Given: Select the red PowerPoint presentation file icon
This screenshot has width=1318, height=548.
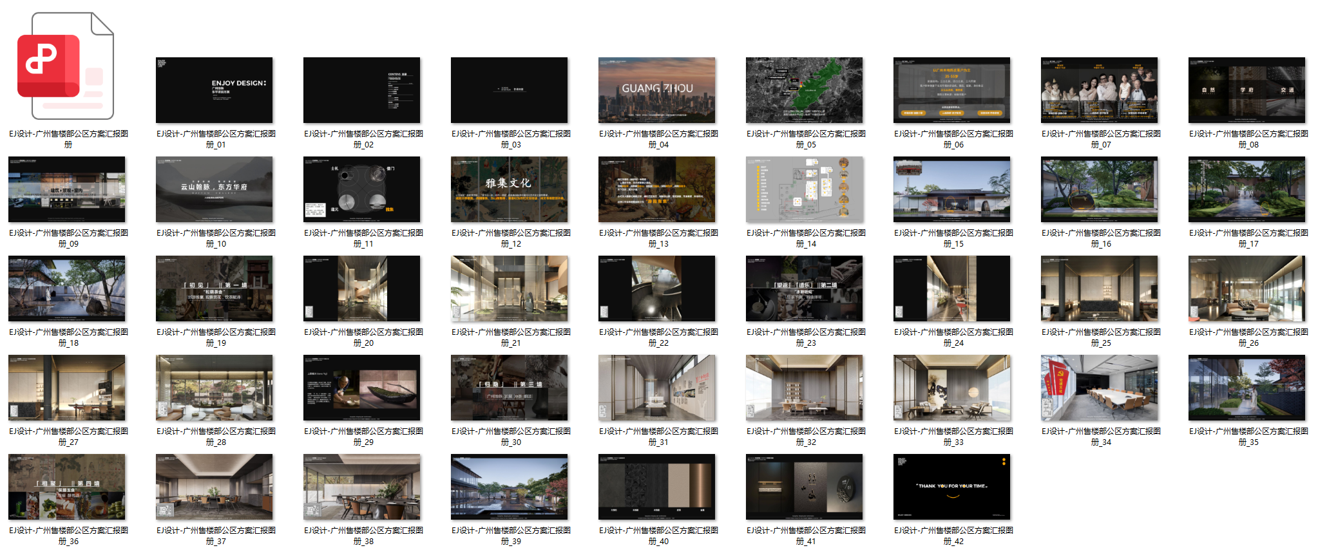Looking at the screenshot, I should 66,66.
